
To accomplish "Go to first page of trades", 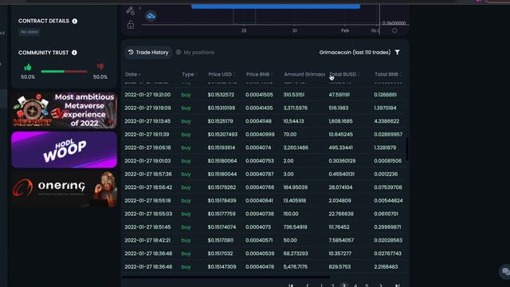I will (x=291, y=285).
